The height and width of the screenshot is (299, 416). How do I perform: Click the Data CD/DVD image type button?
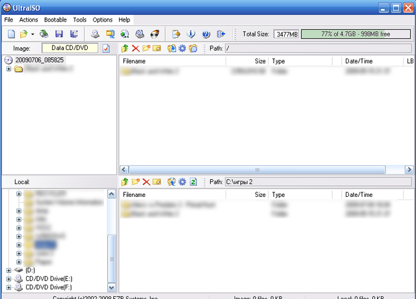click(x=70, y=48)
